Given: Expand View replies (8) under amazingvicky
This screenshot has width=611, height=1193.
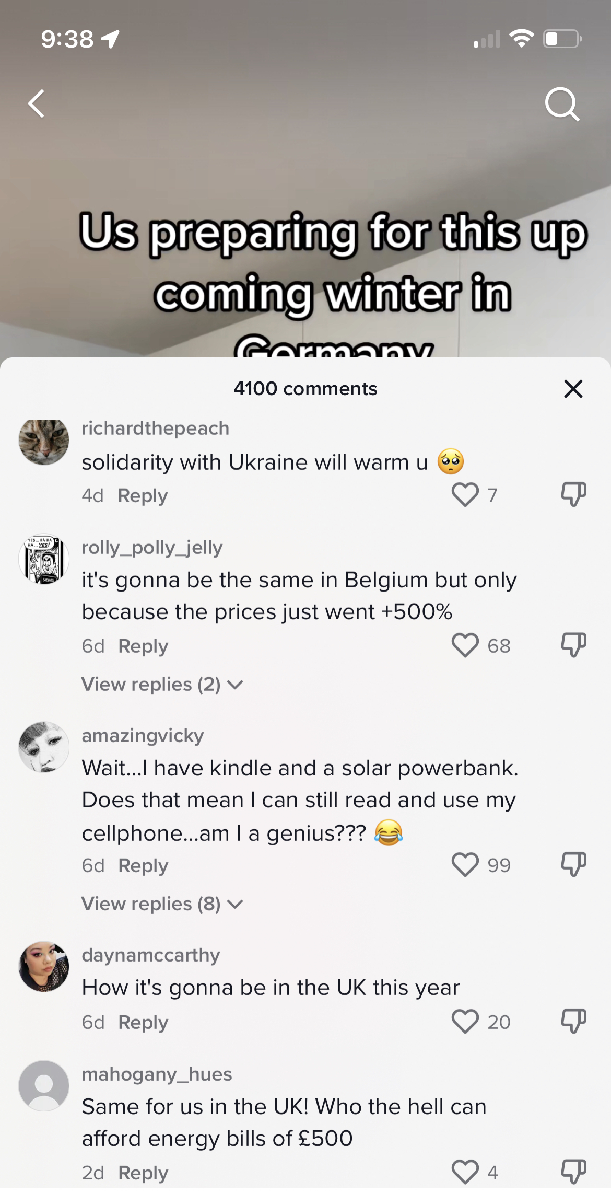Looking at the screenshot, I should click(162, 904).
